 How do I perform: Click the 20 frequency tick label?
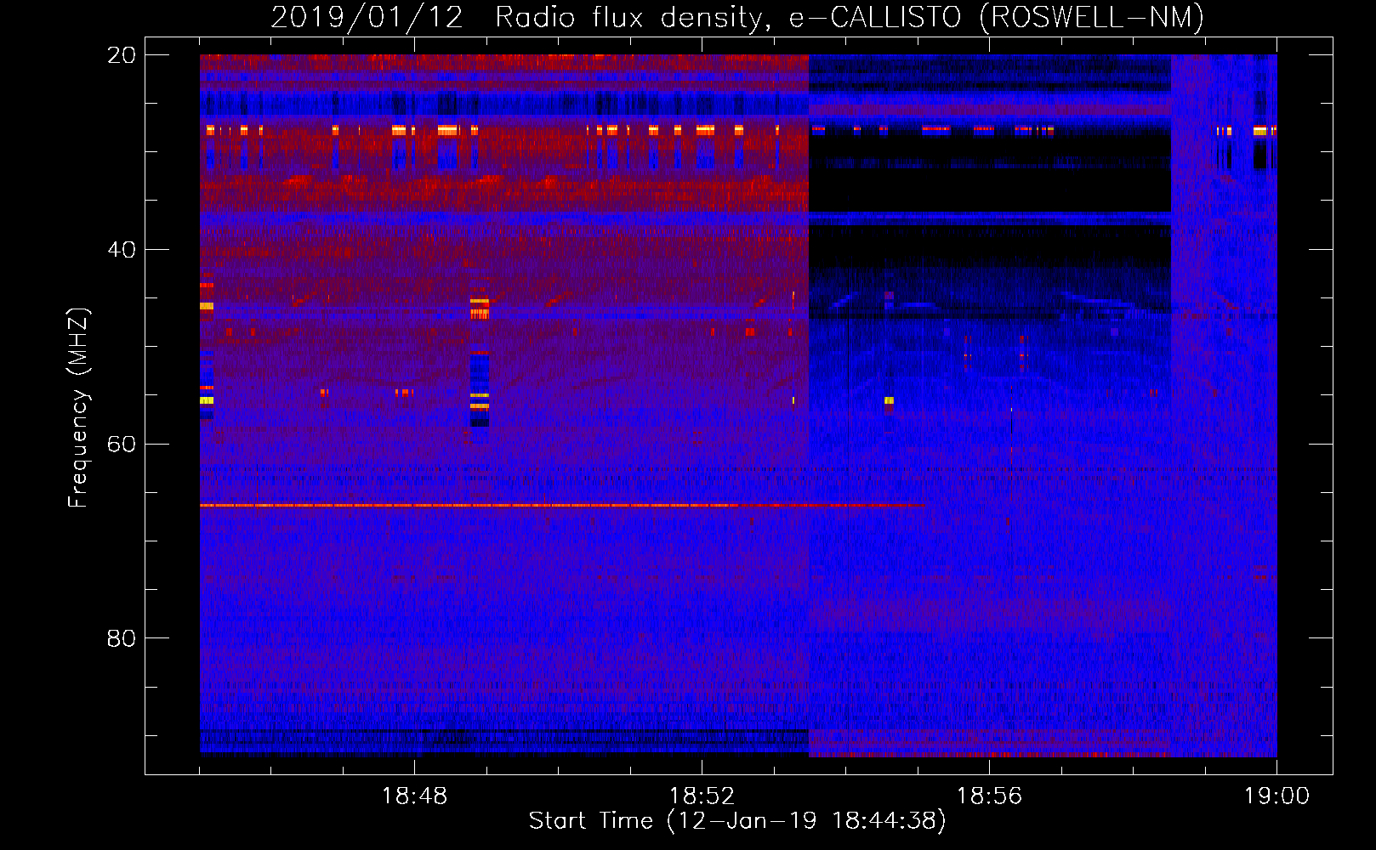click(121, 55)
